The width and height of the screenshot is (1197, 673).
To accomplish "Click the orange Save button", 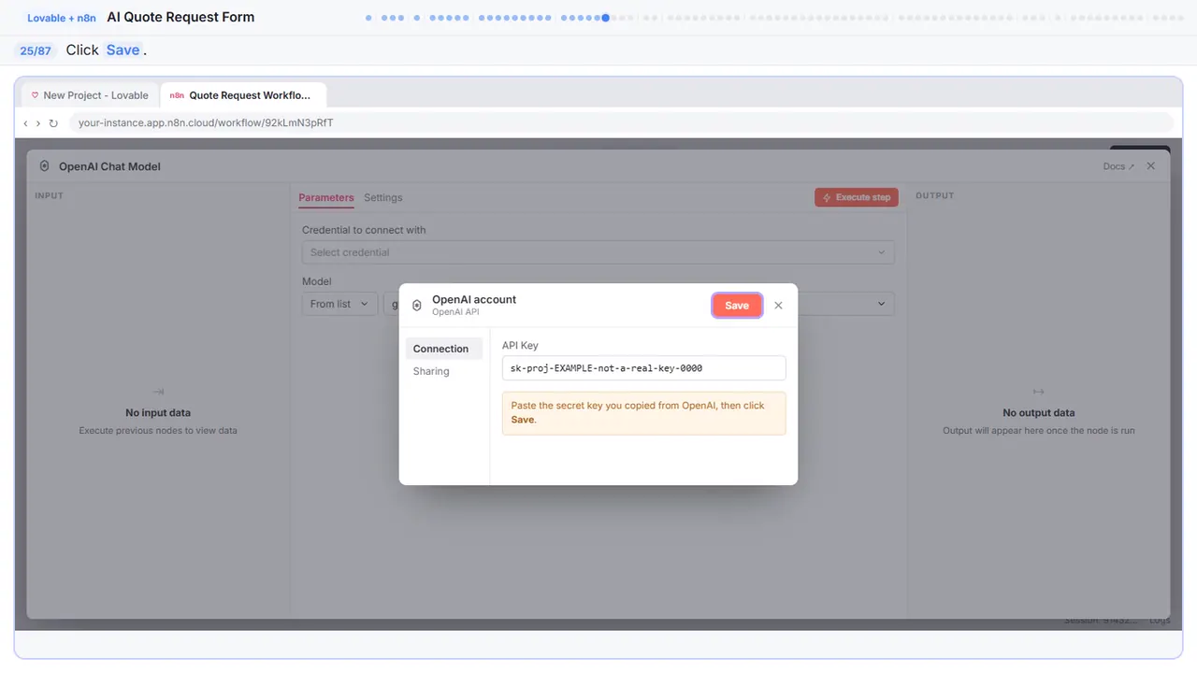I will (737, 306).
